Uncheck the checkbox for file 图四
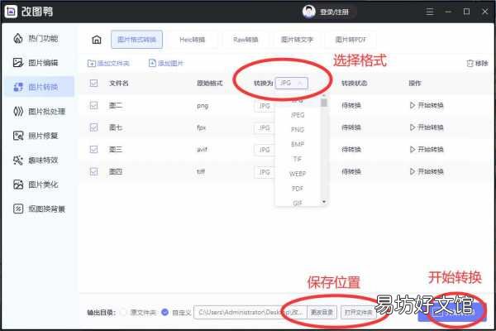The image size is (496, 331). coord(93,171)
